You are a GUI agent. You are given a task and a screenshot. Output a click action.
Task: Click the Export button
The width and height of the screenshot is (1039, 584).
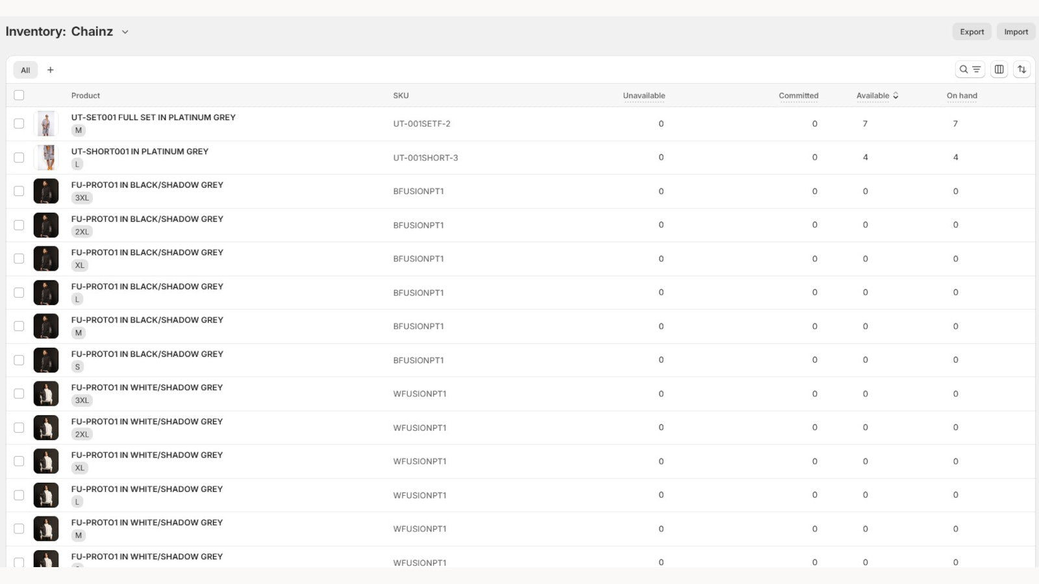[971, 31]
